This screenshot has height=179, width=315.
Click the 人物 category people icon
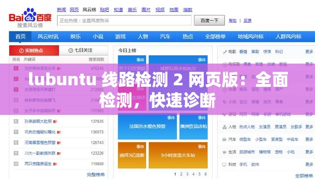point(224,127)
